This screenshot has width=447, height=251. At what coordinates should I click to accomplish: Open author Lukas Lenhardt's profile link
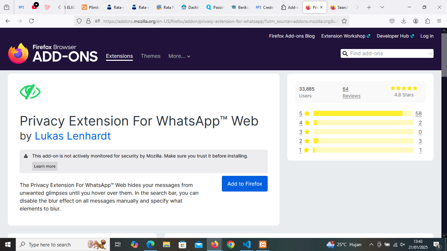tap(73, 136)
